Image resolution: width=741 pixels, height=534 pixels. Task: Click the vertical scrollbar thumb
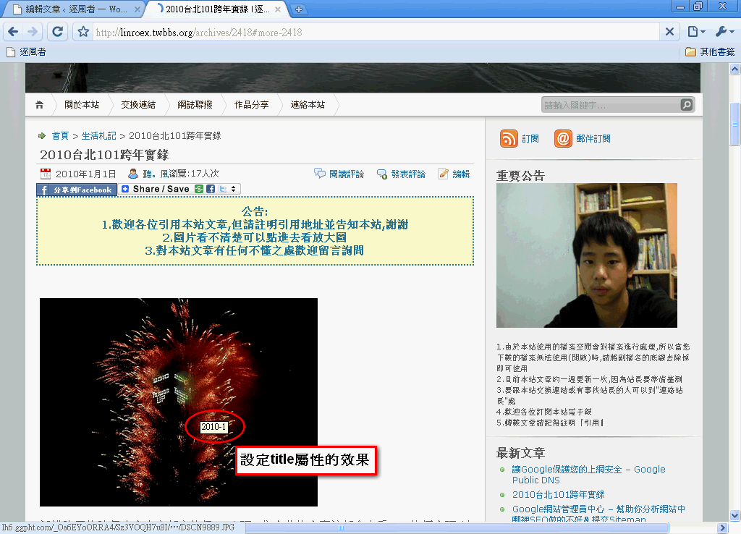pos(735,124)
